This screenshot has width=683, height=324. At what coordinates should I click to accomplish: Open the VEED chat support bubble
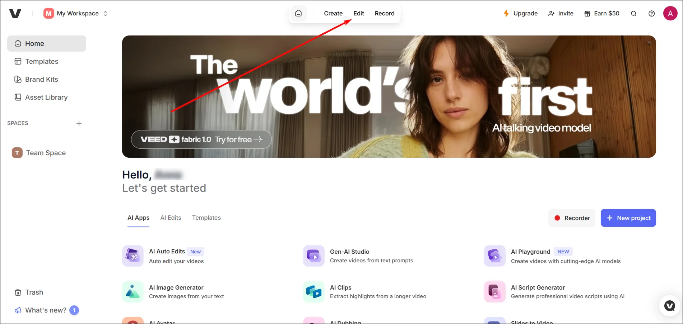point(669,306)
